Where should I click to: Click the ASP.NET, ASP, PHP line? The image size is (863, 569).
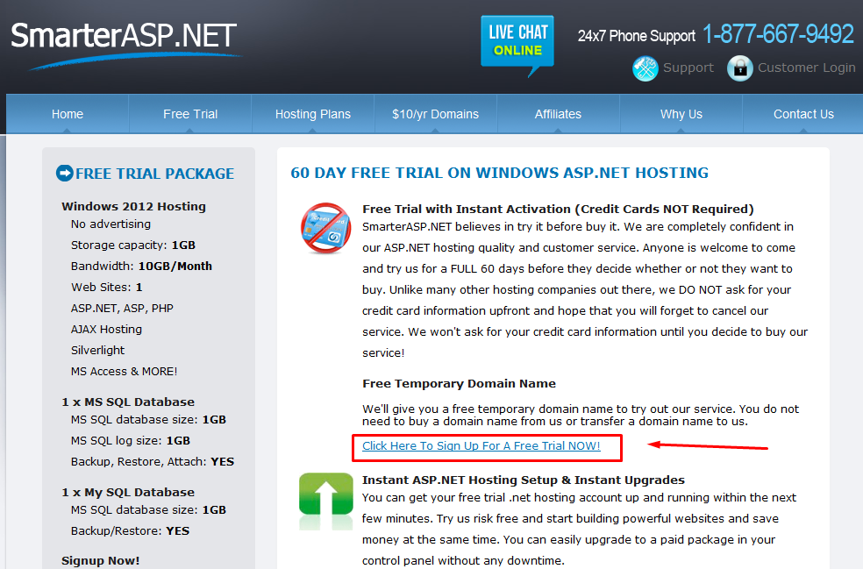coord(122,309)
